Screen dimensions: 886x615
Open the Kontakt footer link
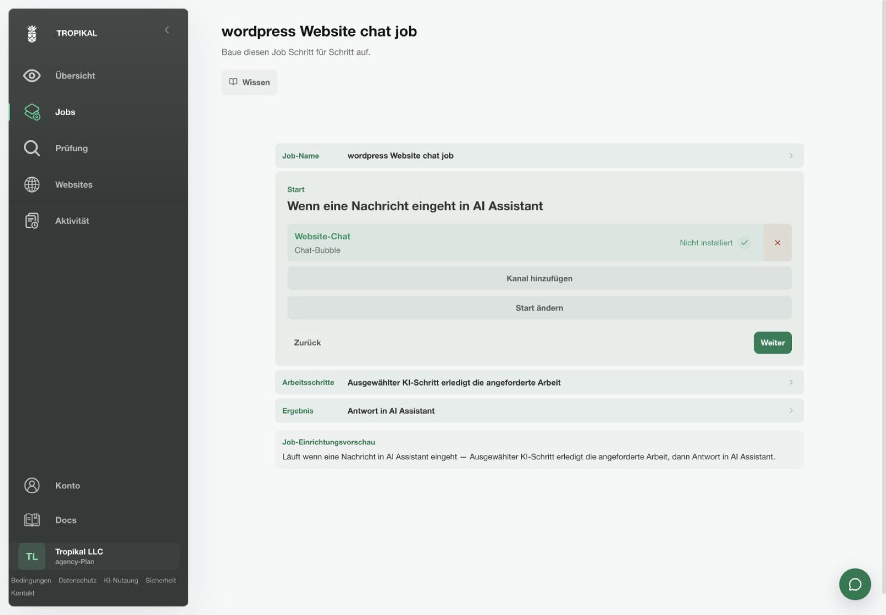(x=23, y=593)
